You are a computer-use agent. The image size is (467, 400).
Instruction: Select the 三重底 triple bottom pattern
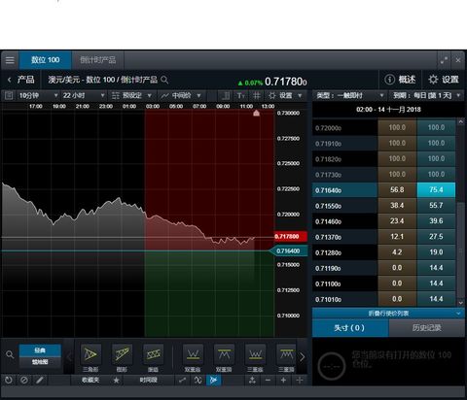point(255,354)
